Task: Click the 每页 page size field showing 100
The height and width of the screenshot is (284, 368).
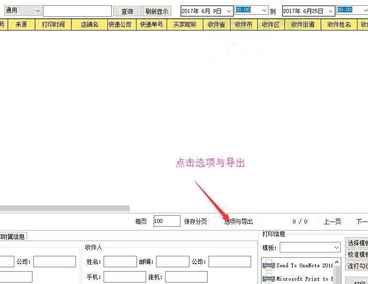Action: [167, 221]
